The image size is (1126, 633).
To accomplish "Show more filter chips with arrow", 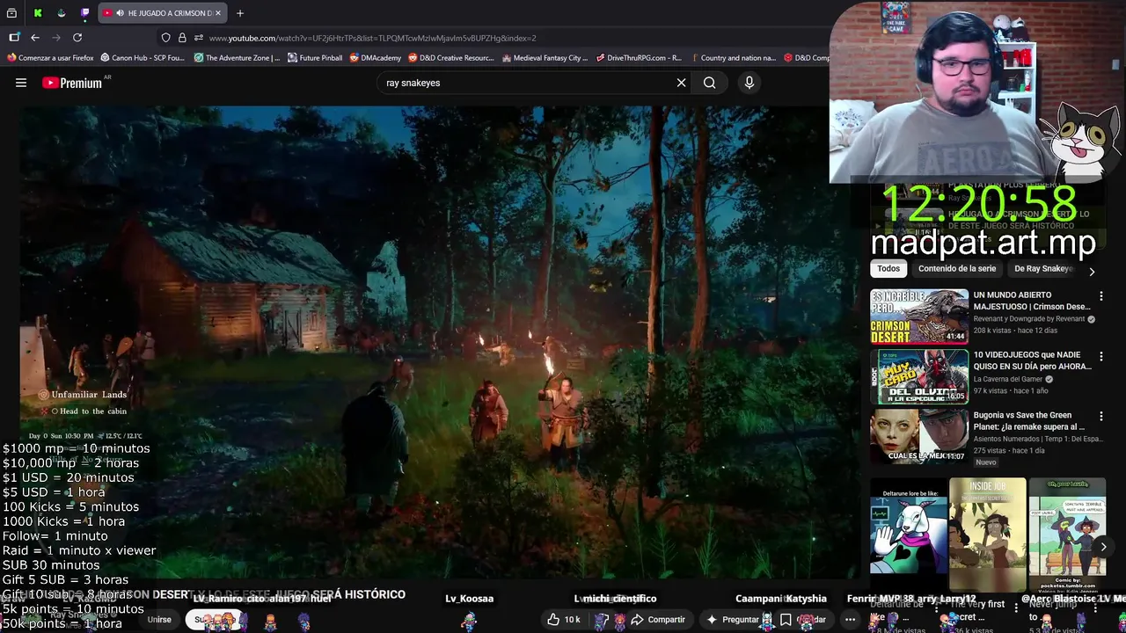I will click(x=1092, y=272).
